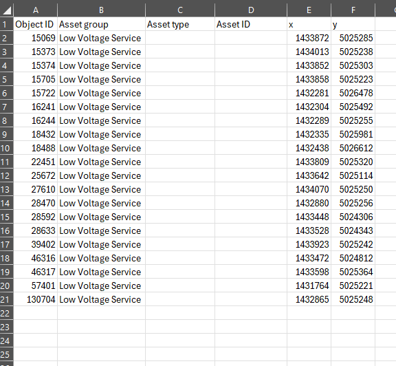Click x value 1434013
Viewport: 396px width, 366px height.
(309, 52)
